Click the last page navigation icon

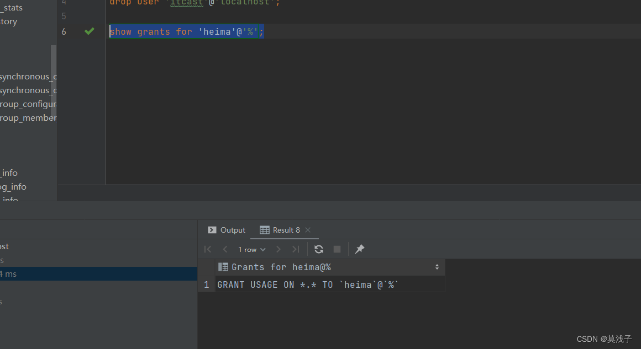coord(296,249)
